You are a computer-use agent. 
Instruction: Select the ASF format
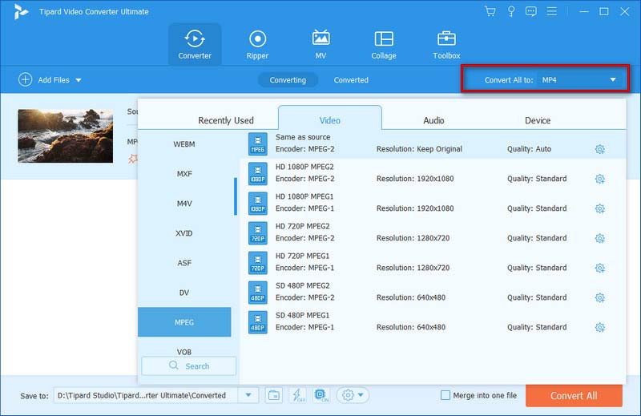coord(184,263)
